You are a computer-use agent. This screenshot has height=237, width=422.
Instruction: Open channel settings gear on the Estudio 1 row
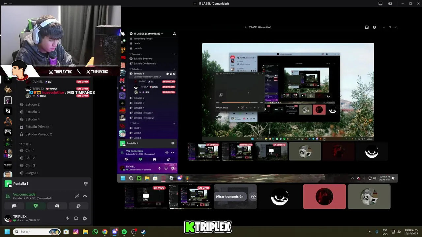click(174, 74)
